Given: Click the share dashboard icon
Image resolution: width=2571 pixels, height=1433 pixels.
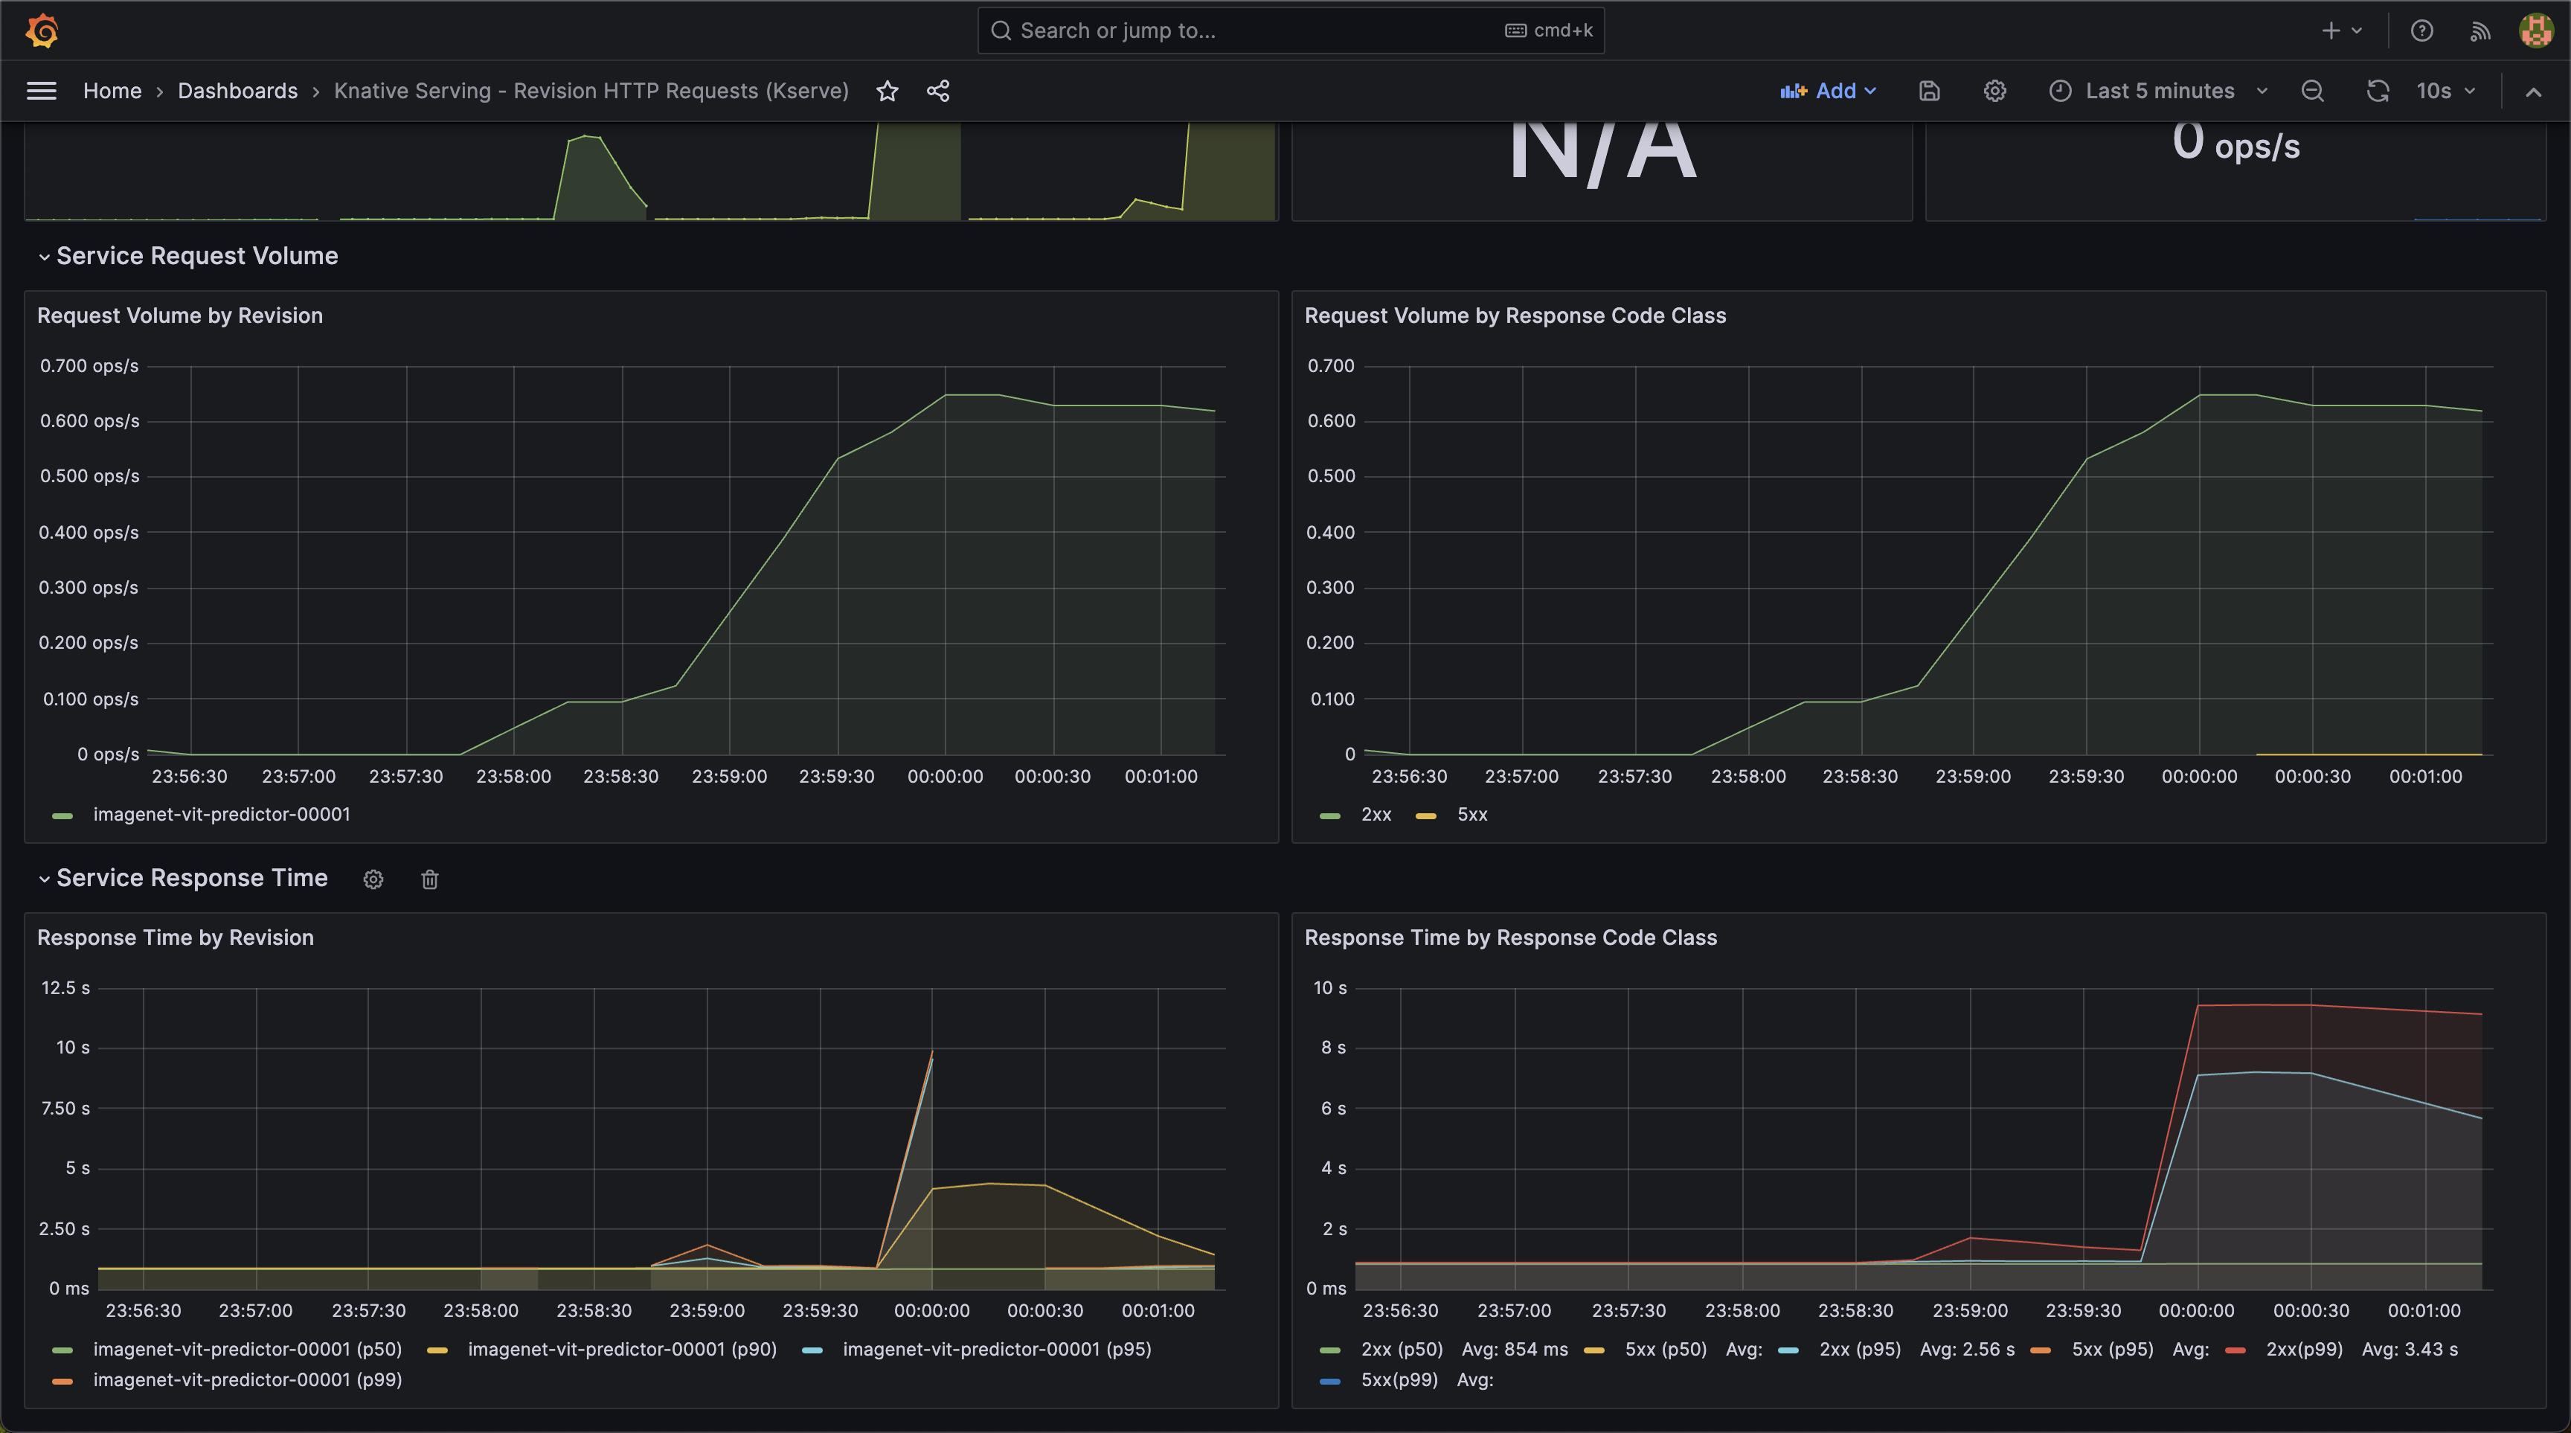Looking at the screenshot, I should [x=937, y=91].
